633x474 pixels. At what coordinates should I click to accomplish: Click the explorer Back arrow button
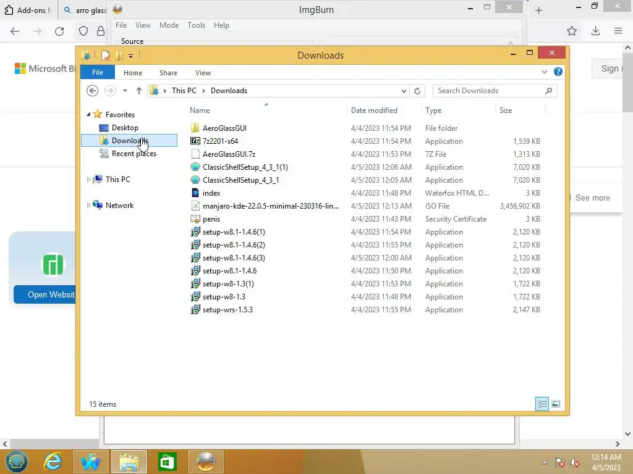point(93,91)
